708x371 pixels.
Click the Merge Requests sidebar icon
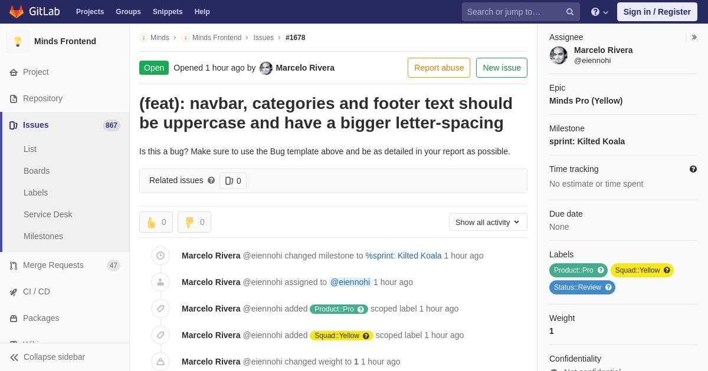13,266
